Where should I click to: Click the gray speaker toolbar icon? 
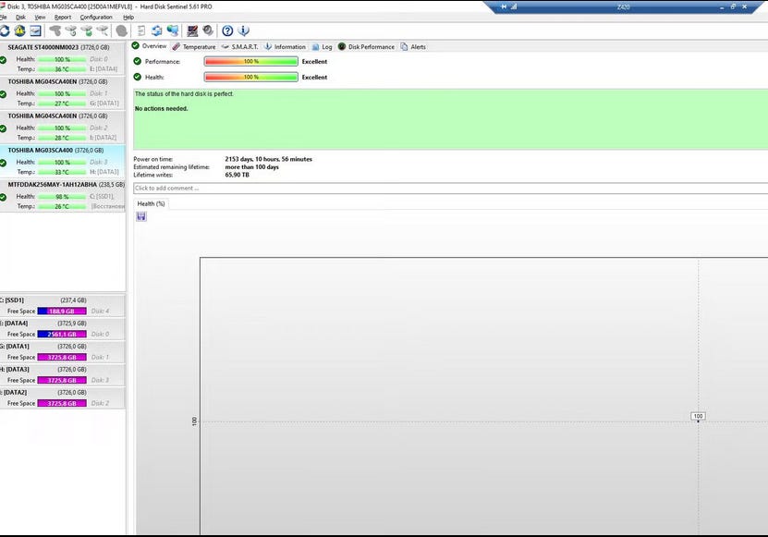click(208, 31)
